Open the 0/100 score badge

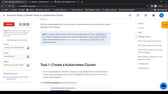(165, 25)
